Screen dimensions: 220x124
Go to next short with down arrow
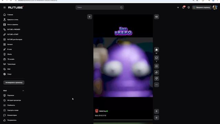(x=156, y=118)
